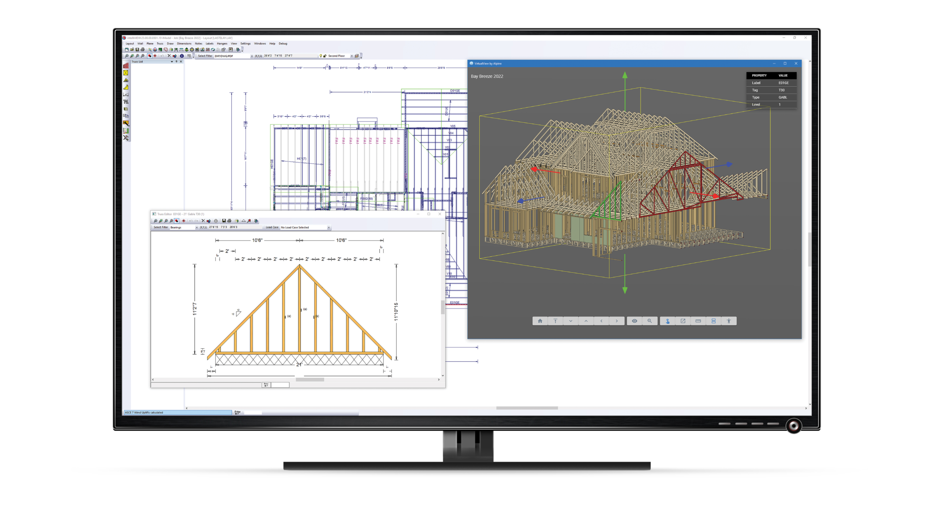The image size is (925, 507).
Task: Open the Truss menu
Action: coord(160,43)
